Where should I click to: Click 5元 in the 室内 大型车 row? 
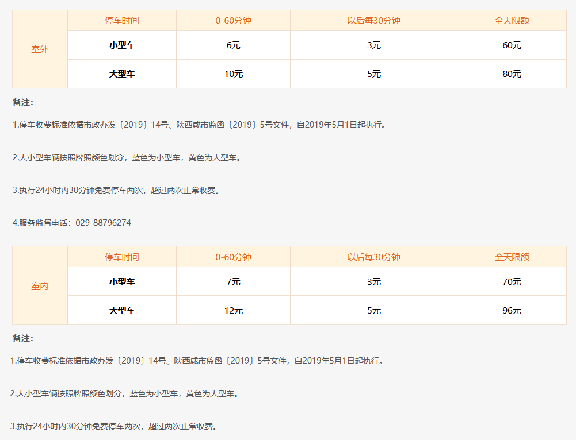(373, 310)
